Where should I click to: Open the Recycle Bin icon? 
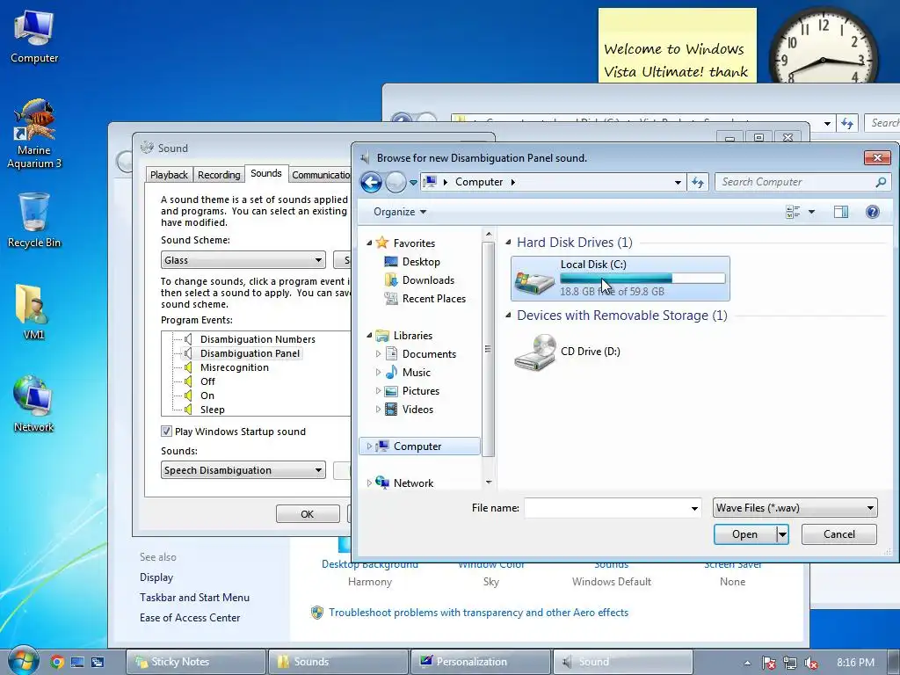[x=34, y=221]
